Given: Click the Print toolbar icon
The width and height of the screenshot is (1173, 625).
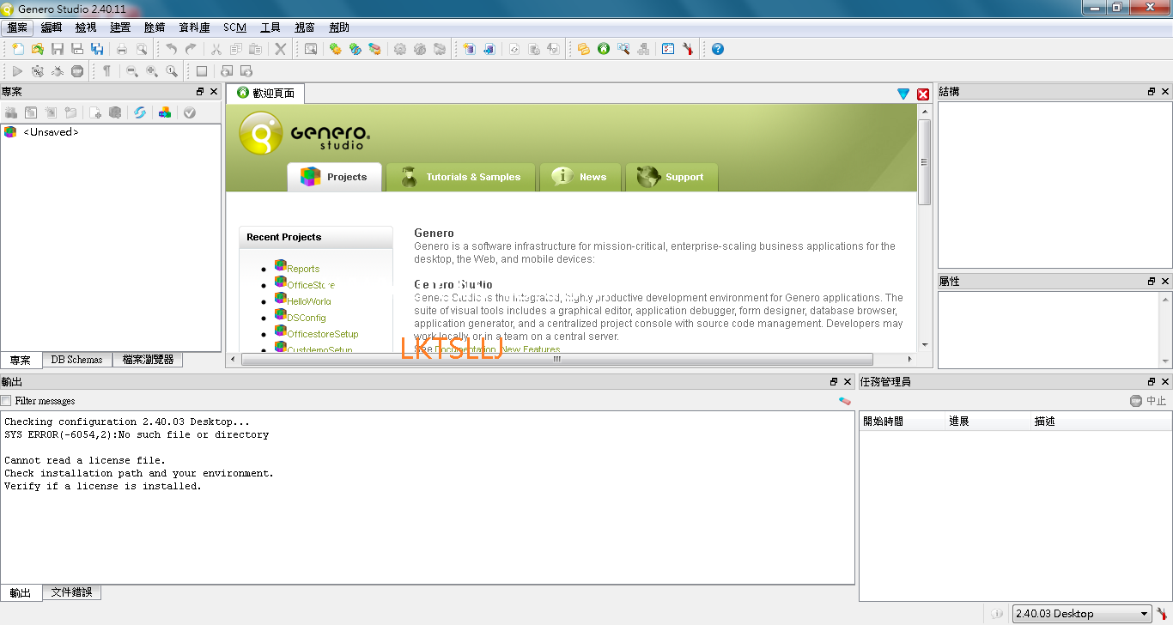Looking at the screenshot, I should point(122,49).
